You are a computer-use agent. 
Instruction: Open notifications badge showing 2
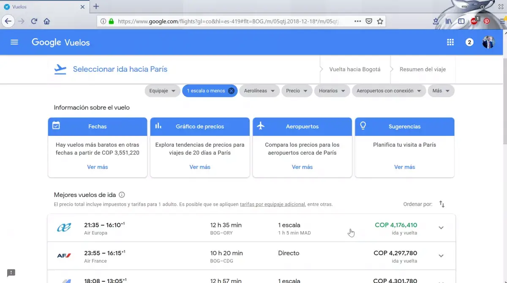(469, 42)
